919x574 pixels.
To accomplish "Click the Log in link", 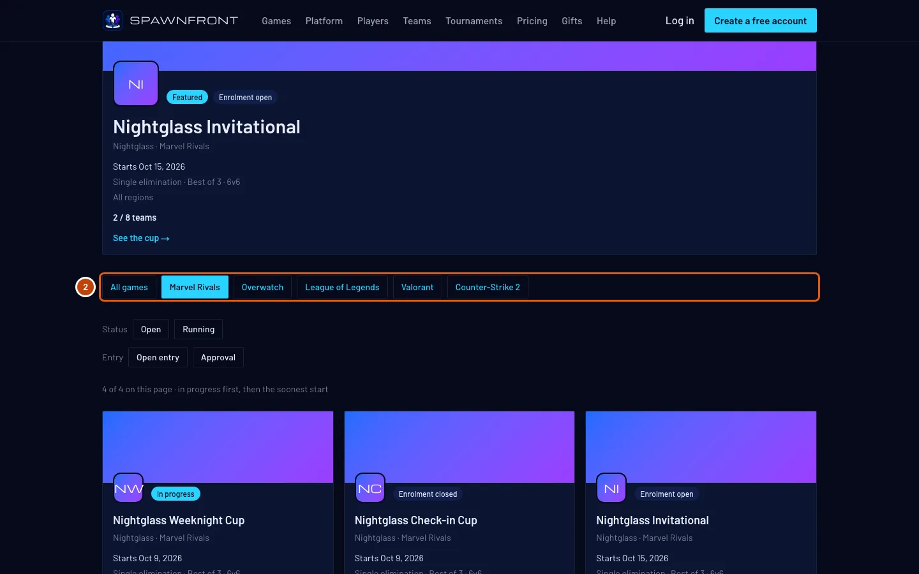I will tap(680, 20).
